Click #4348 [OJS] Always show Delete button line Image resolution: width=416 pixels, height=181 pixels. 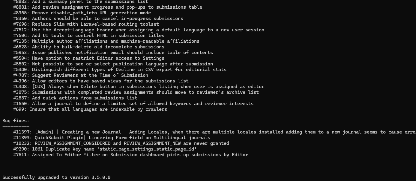tap(139, 87)
